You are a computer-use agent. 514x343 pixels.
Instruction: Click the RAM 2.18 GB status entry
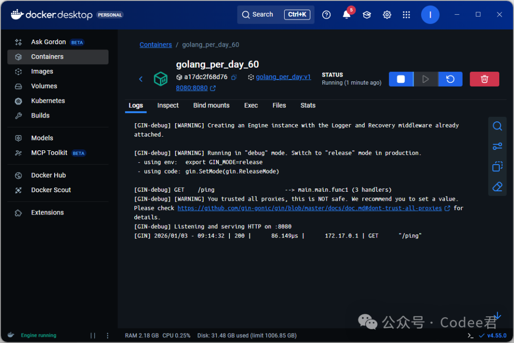click(x=142, y=335)
